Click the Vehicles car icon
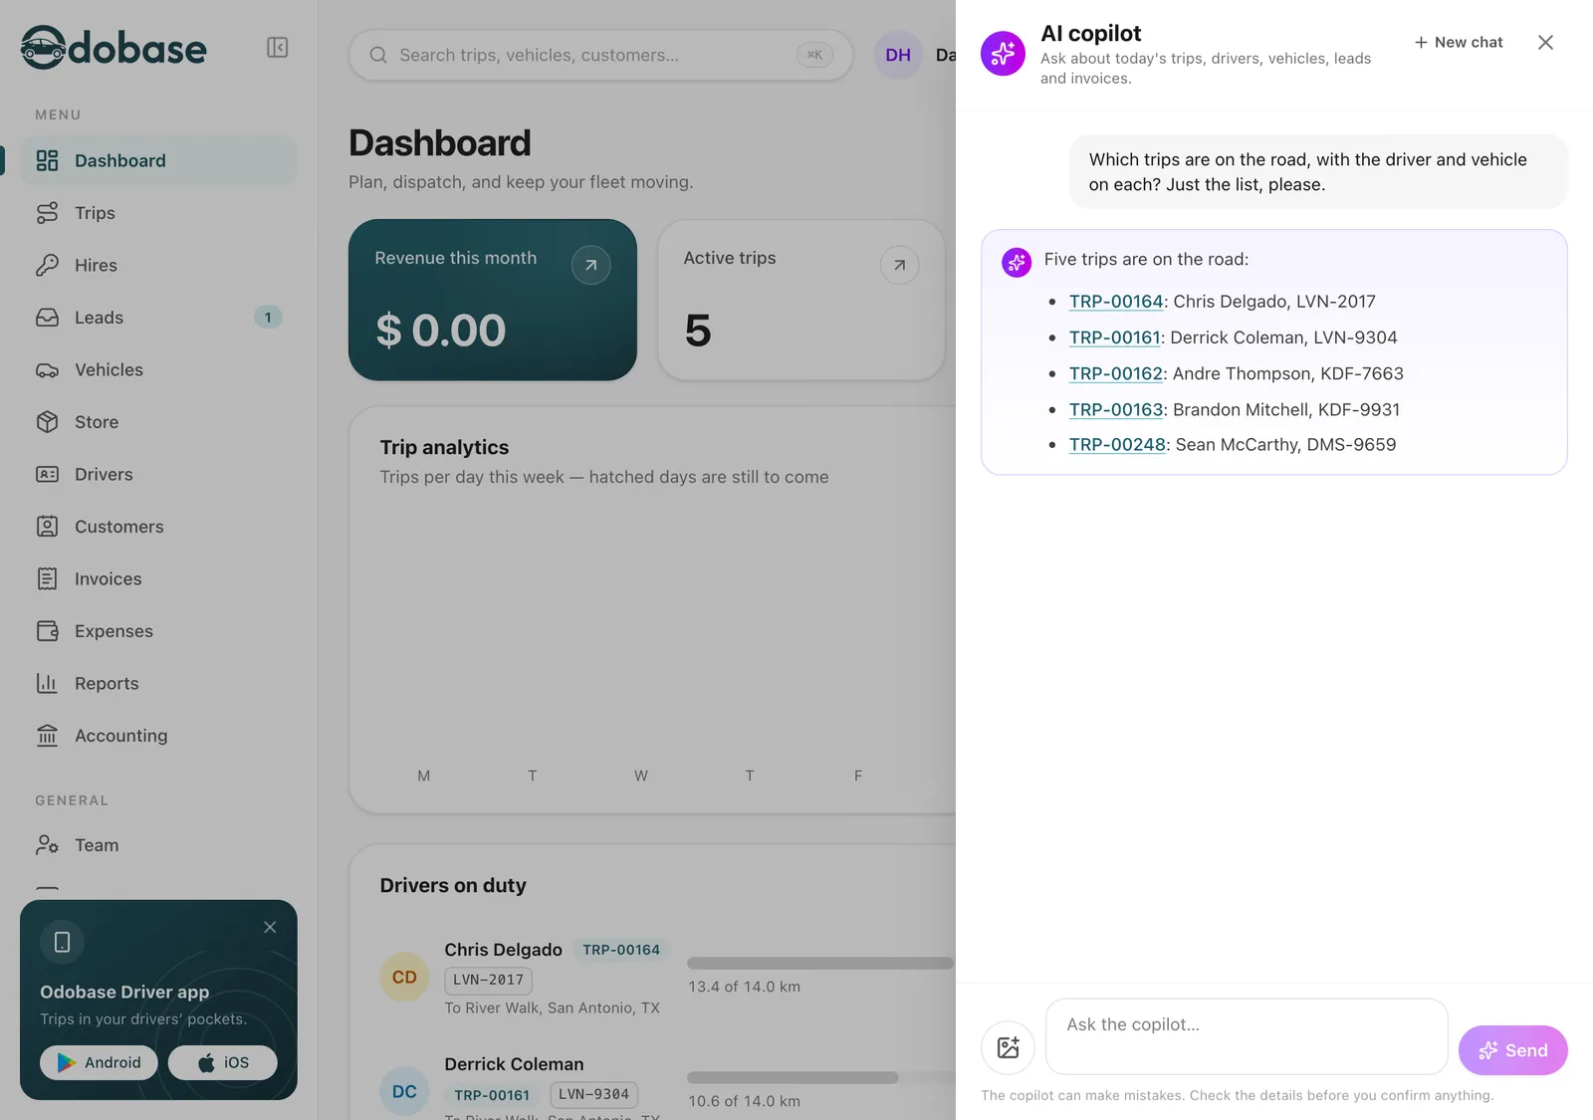This screenshot has width=1593, height=1120. 47,370
